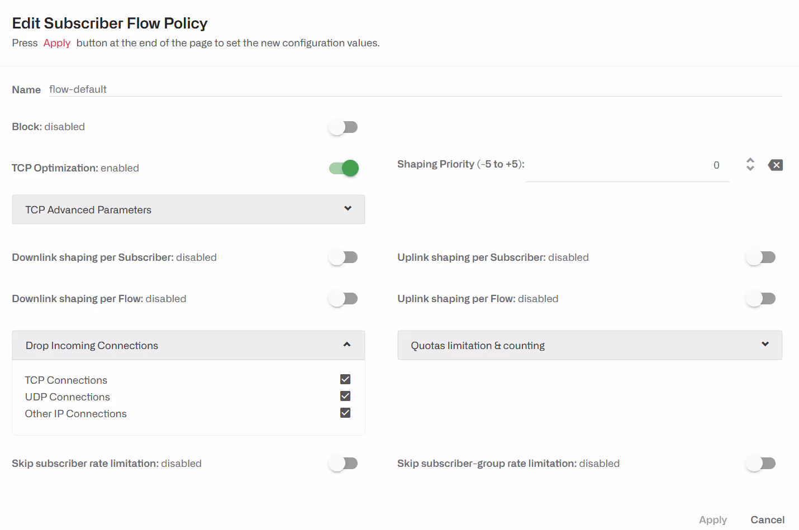Uncheck the UDP Connections checkbox
The image size is (799, 530).
[345, 397]
